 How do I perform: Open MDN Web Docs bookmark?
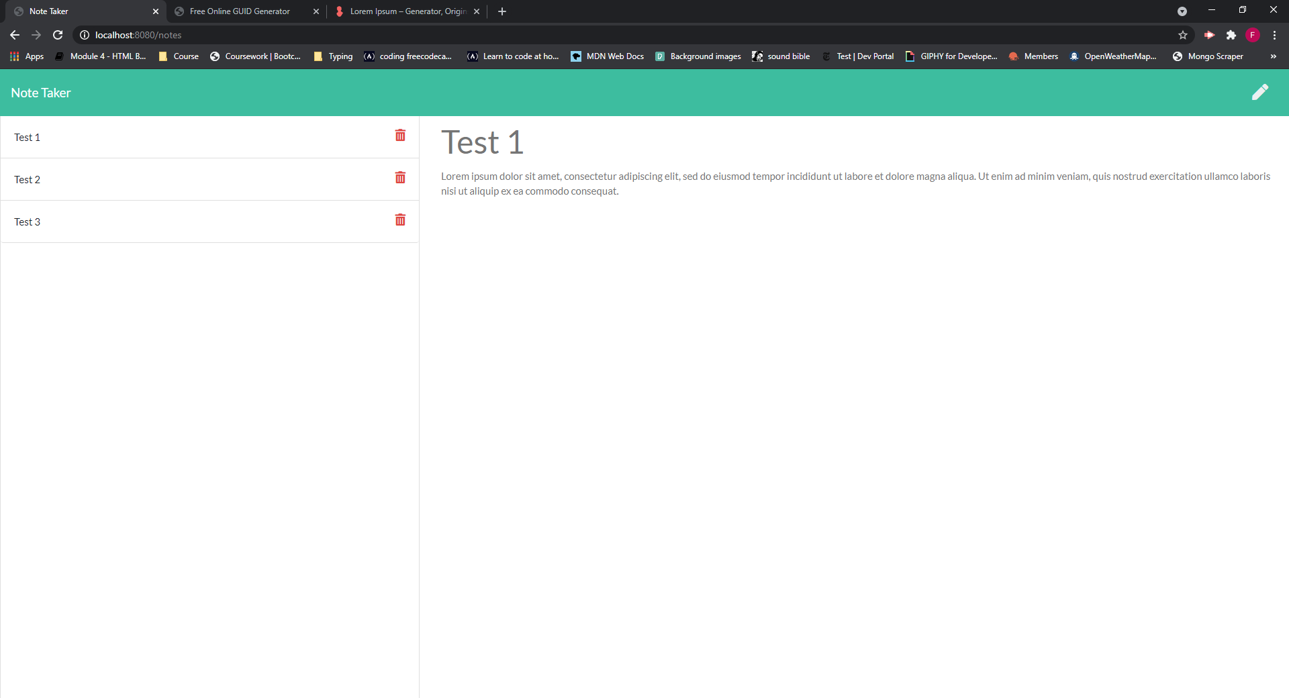coord(608,56)
